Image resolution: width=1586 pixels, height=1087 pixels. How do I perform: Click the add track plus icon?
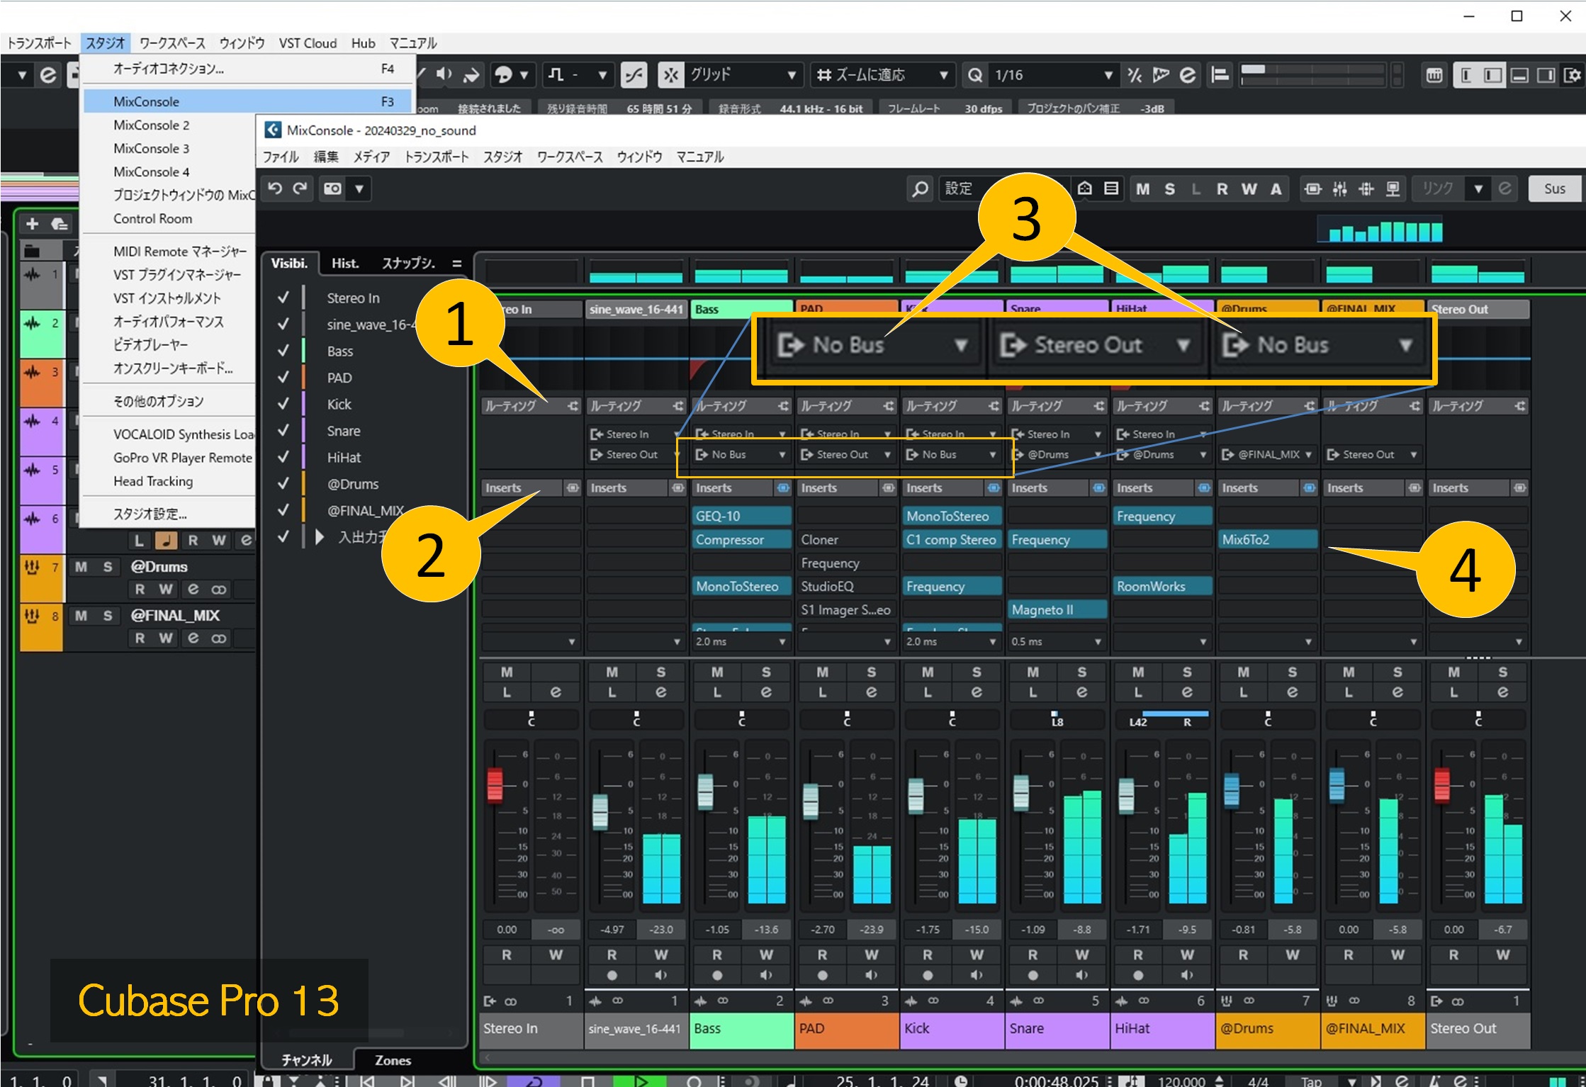[x=32, y=225]
